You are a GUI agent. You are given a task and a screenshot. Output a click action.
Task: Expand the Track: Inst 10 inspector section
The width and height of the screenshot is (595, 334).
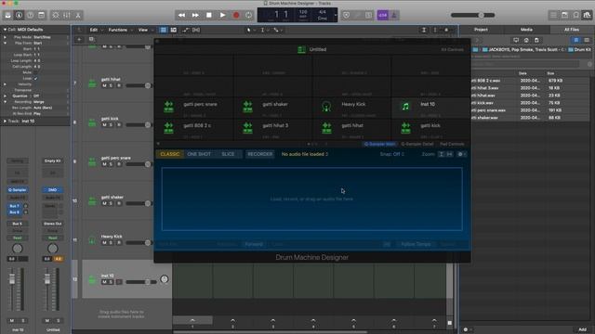5,122
